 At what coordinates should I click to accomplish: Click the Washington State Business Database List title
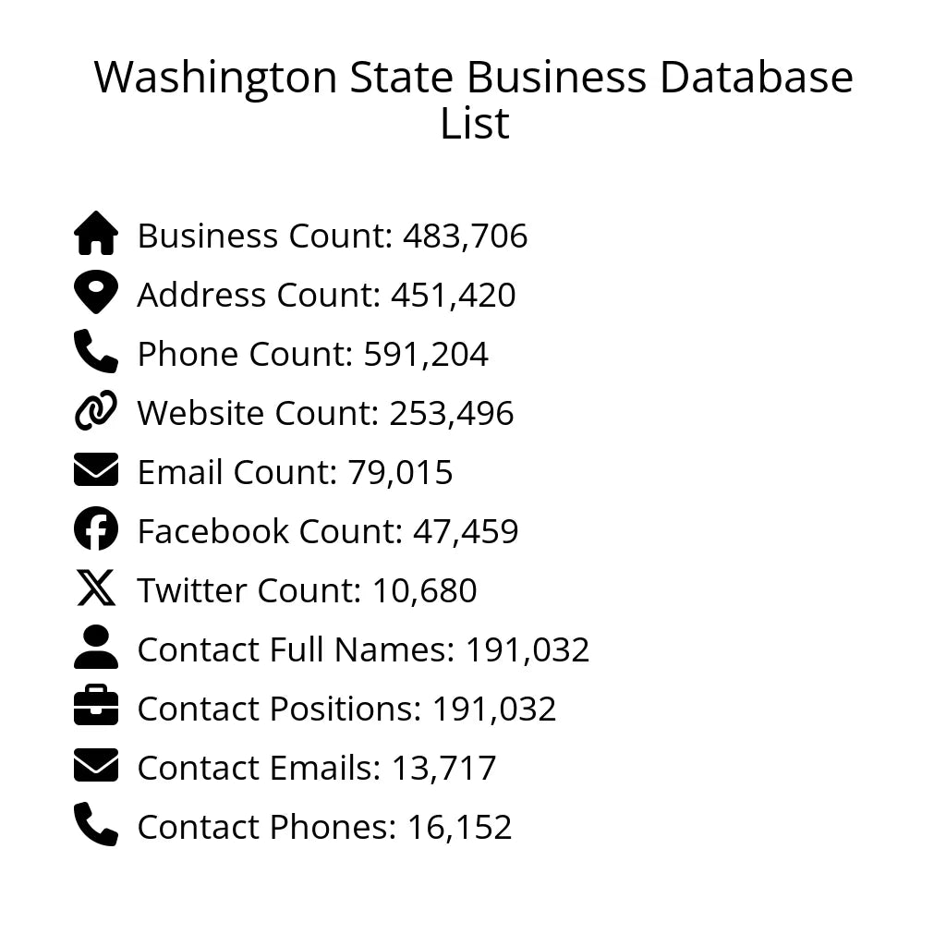point(473,100)
